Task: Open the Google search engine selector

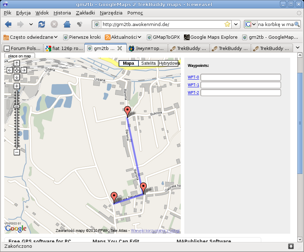Action: pyautogui.click(x=251, y=24)
